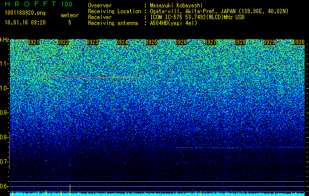Click the 0927 time label
The height and width of the screenshot is (196, 309).
210,42
